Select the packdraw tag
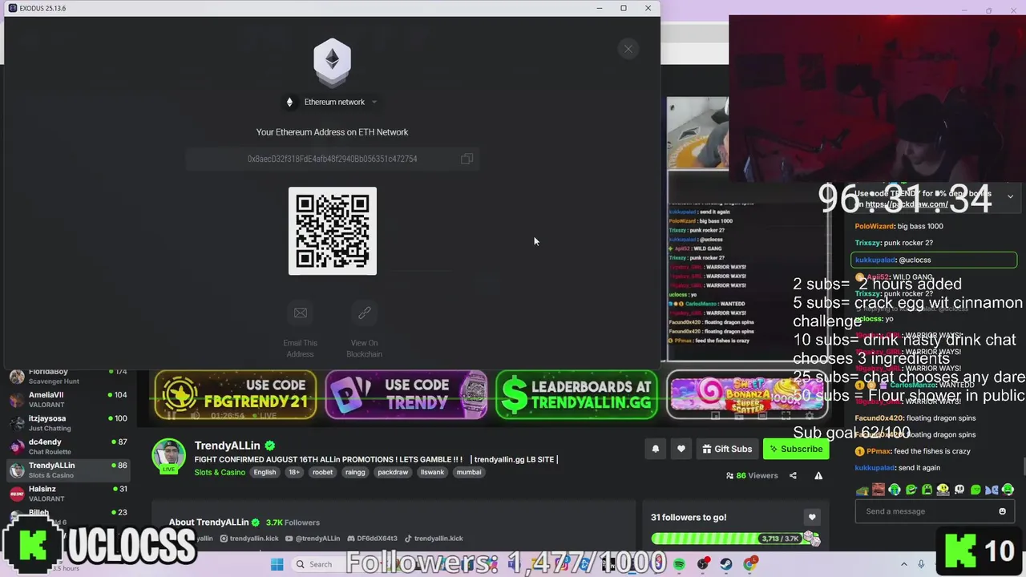This screenshot has width=1026, height=577. pyautogui.click(x=393, y=472)
